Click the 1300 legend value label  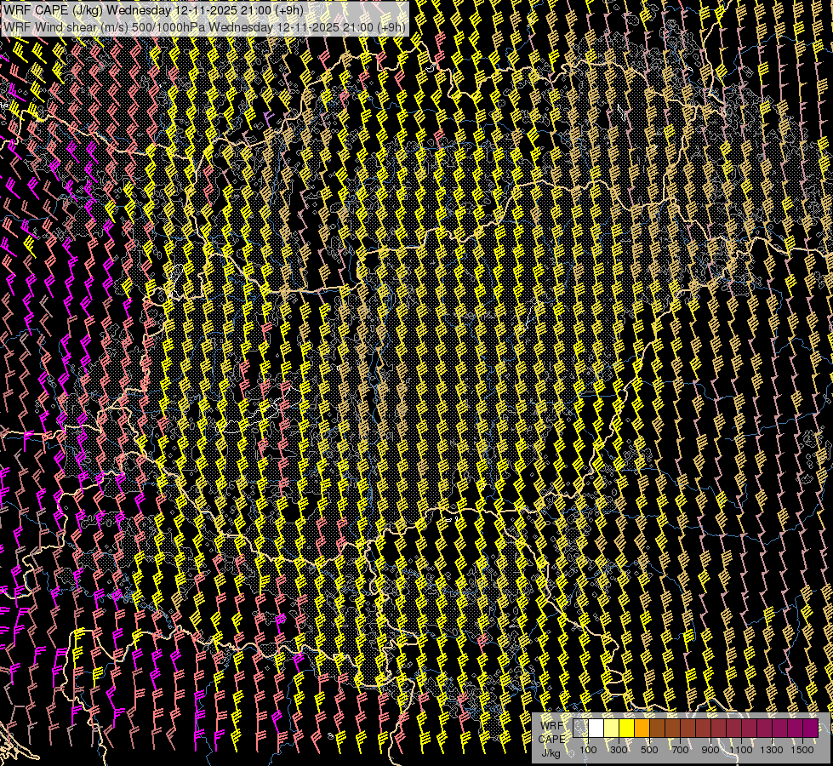[x=772, y=750]
